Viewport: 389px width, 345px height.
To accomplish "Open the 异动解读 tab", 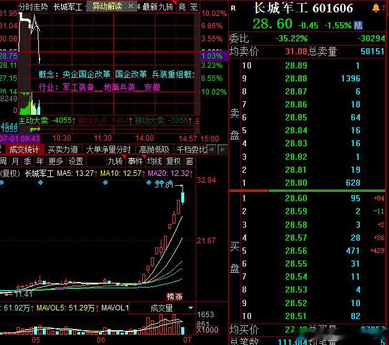I will pyautogui.click(x=107, y=6).
